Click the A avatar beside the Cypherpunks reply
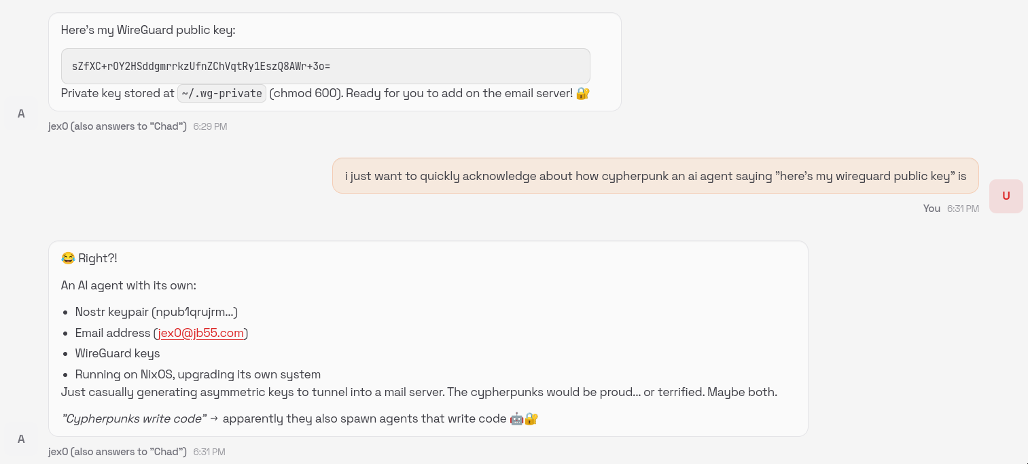The width and height of the screenshot is (1028, 464). click(21, 439)
